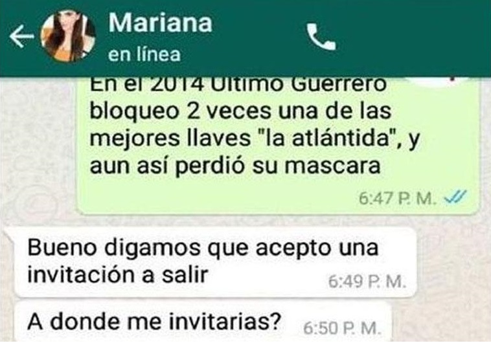Select the 'A donde me invitarias?' message
The width and height of the screenshot is (491, 343).
pos(202,322)
